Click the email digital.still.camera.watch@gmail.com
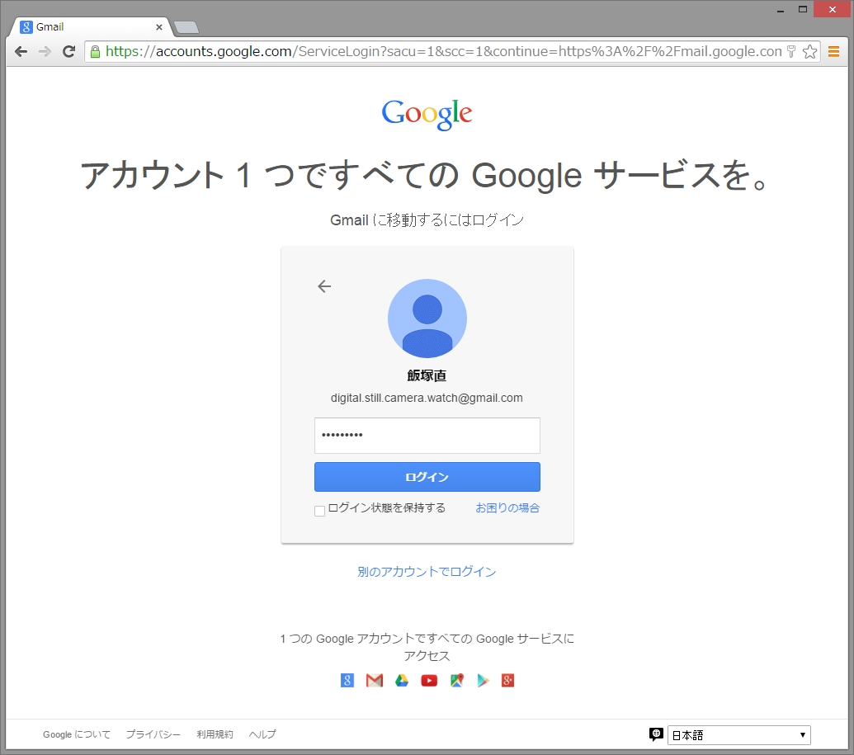Screen dimensions: 854x755 tap(427, 399)
